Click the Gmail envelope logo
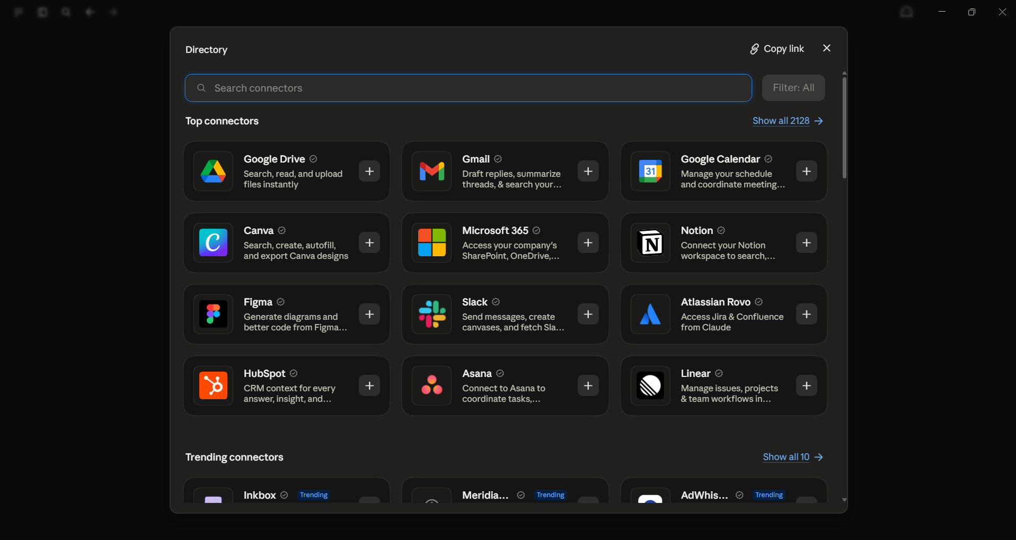The width and height of the screenshot is (1016, 540). pos(432,171)
